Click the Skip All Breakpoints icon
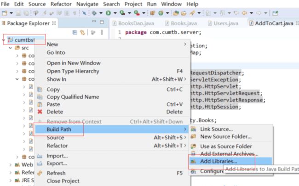The height and width of the screenshot is (186, 299). [84, 13]
